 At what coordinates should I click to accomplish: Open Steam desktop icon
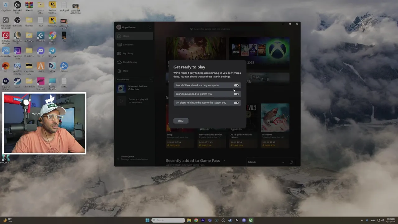click(x=17, y=82)
